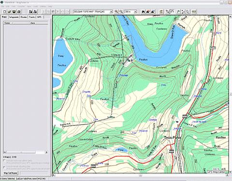Click the Zoom In magnifier icon
The height and width of the screenshot is (181, 232).
pyautogui.click(x=116, y=12)
